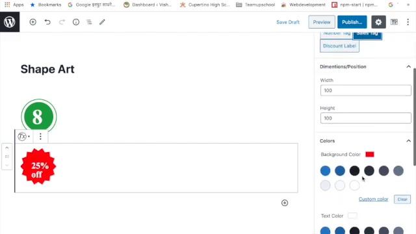Pick the light gray background swatch

coord(325,185)
